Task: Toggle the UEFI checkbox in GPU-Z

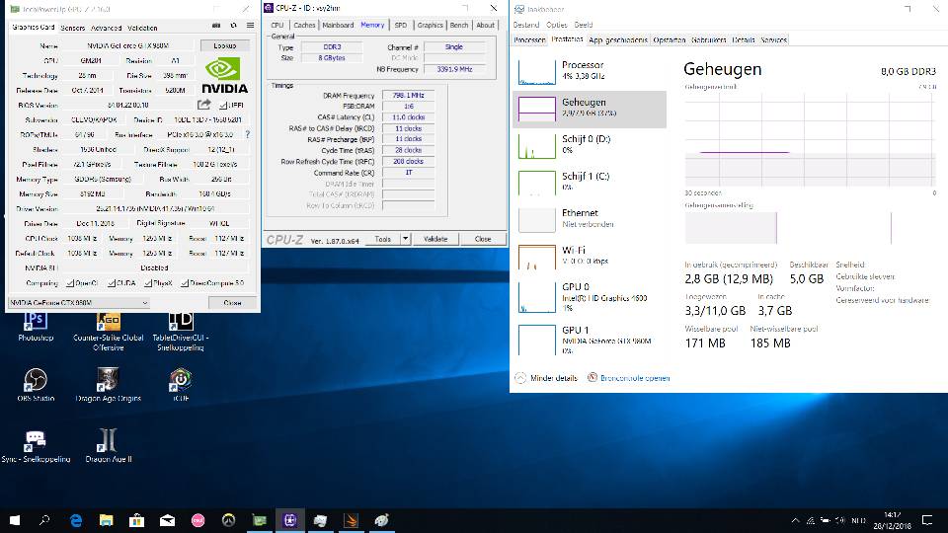Action: pos(223,106)
